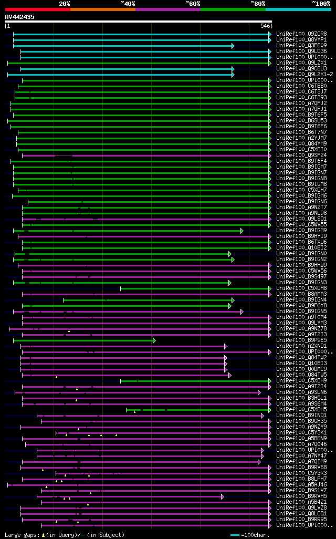The image size is (336, 539).
Task: Select the UniRef100_Q9LSQ1 label
Action: point(302,219)
